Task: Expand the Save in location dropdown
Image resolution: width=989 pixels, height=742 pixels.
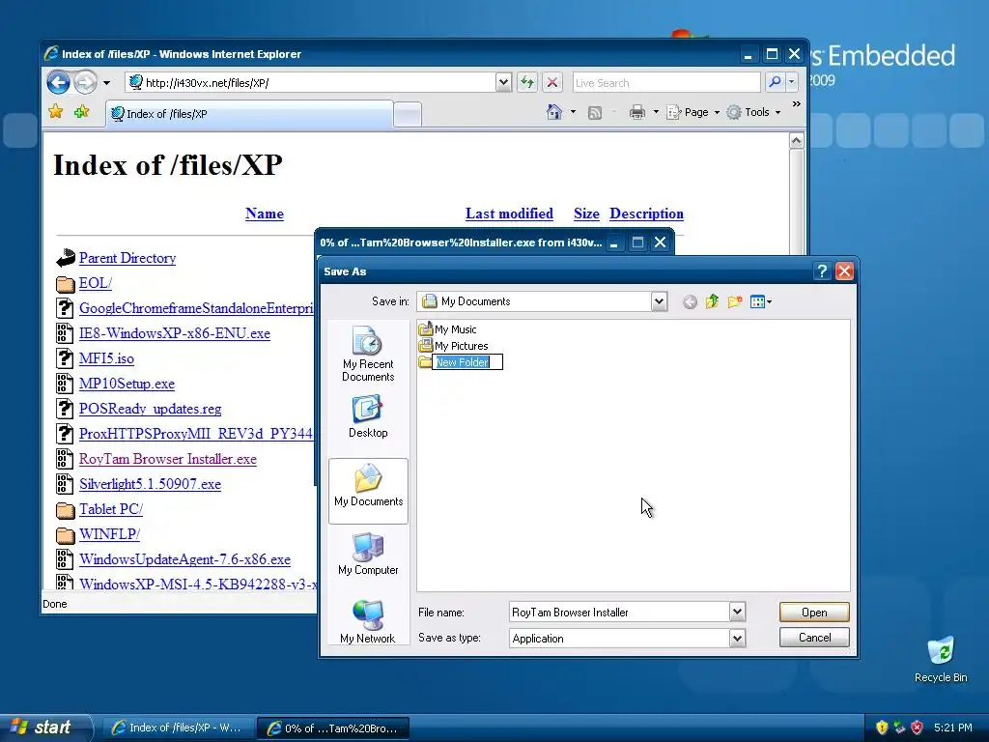Action: (x=659, y=301)
